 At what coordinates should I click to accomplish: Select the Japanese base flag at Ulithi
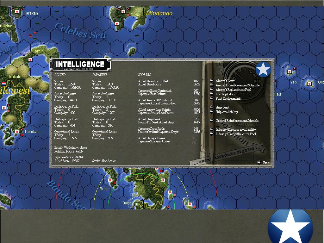pos(309,84)
